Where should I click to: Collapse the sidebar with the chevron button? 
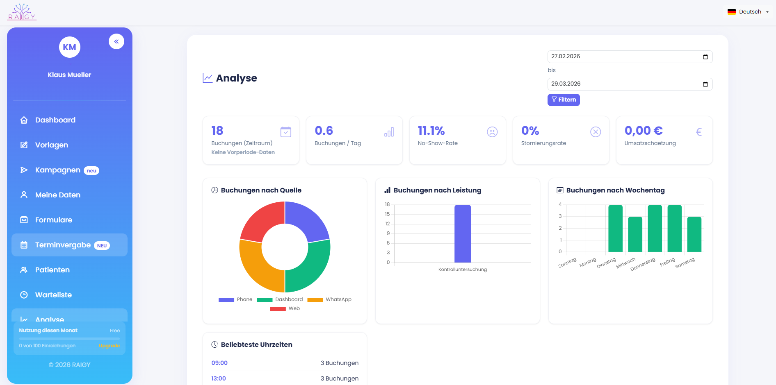pos(116,41)
